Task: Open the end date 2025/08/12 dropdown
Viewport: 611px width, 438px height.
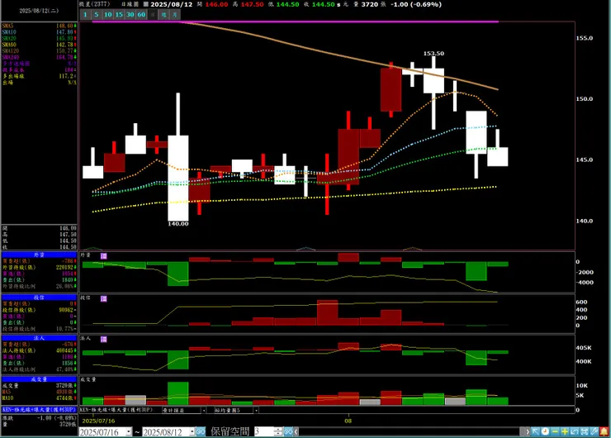Action: 192,431
